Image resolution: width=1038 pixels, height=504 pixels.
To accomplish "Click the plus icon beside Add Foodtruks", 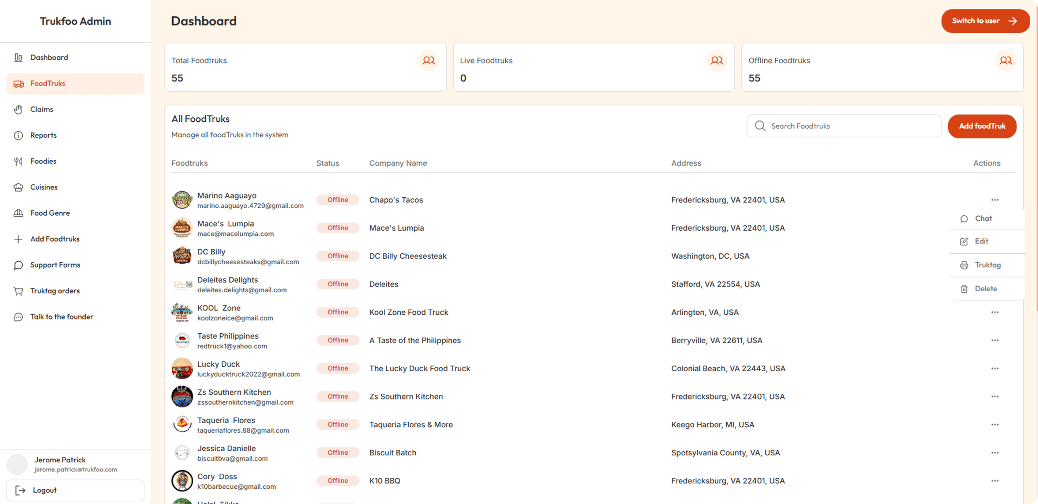I will 19,239.
